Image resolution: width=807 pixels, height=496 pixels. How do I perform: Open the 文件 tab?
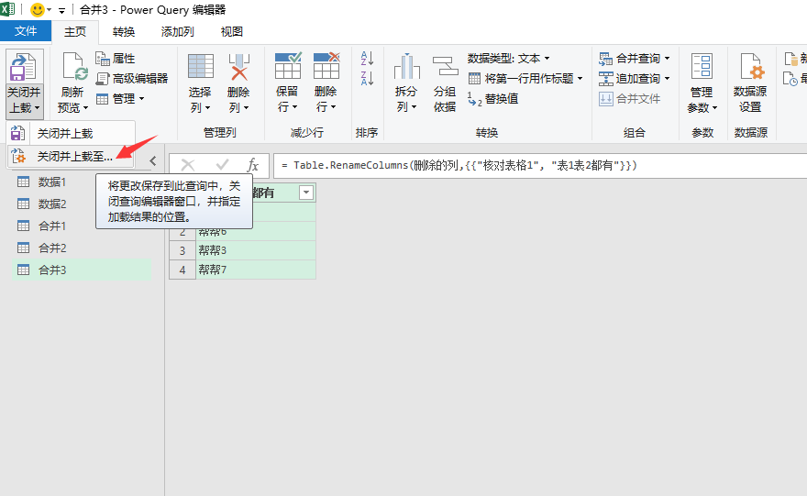26,31
